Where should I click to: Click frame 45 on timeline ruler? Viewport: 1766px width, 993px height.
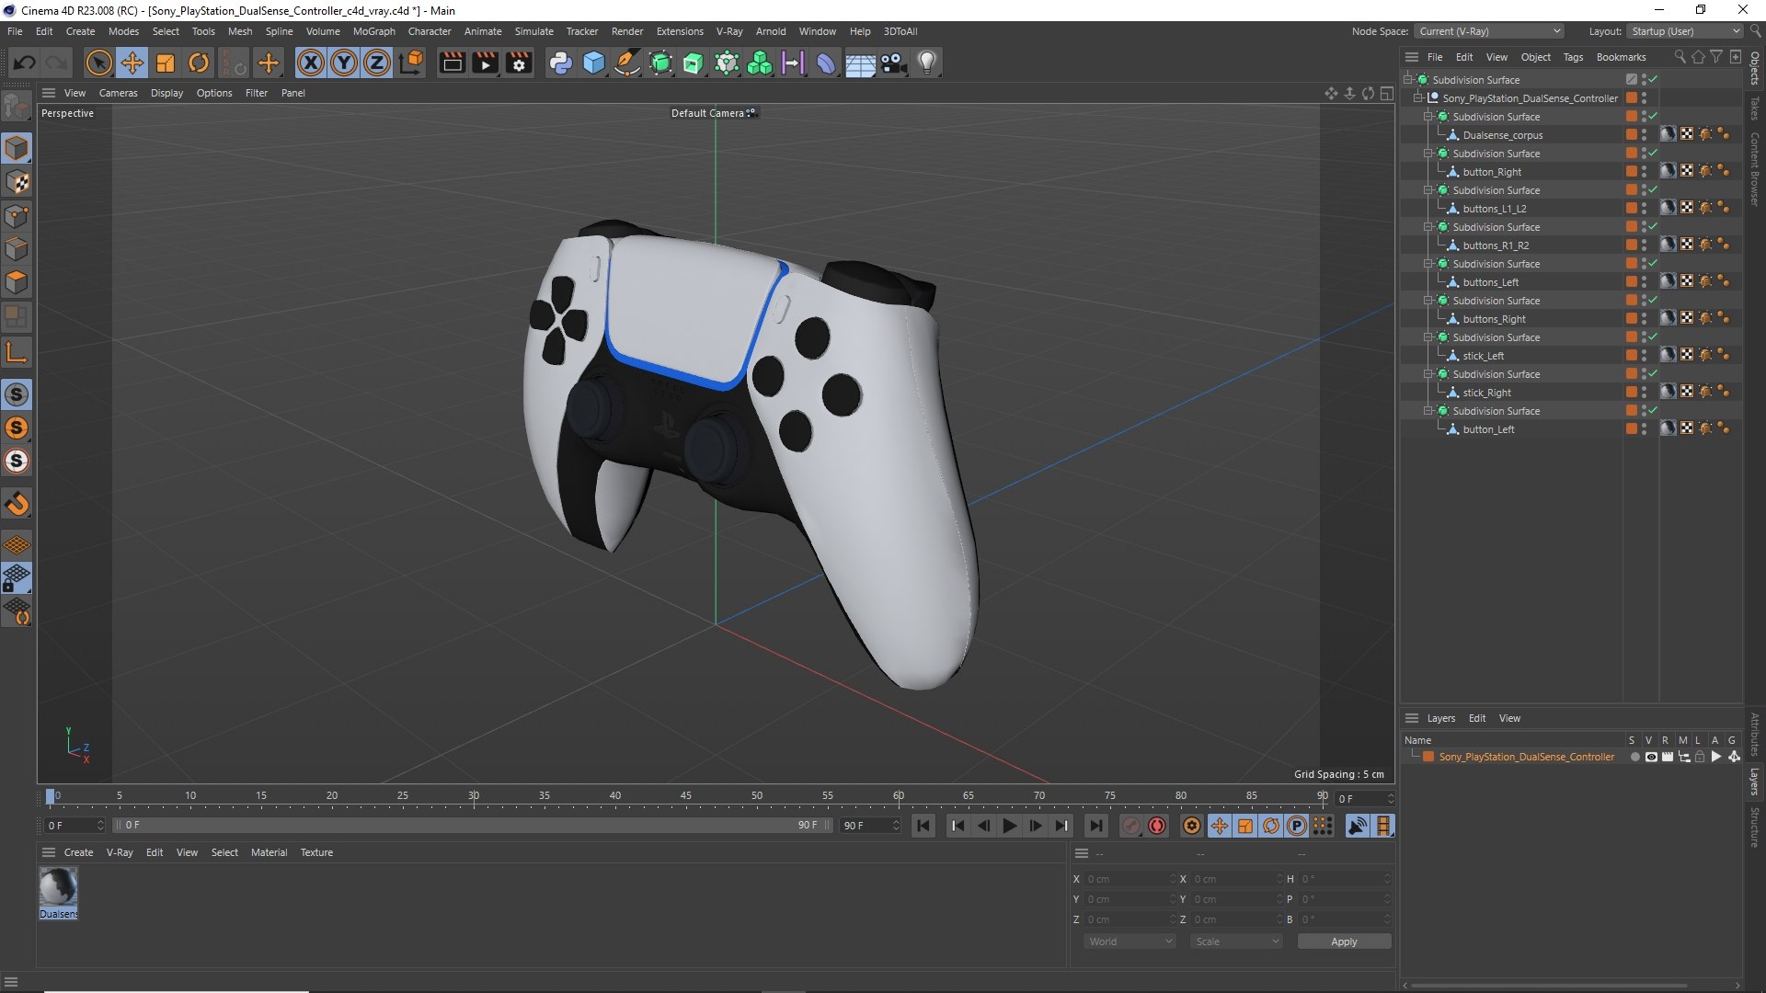click(686, 796)
